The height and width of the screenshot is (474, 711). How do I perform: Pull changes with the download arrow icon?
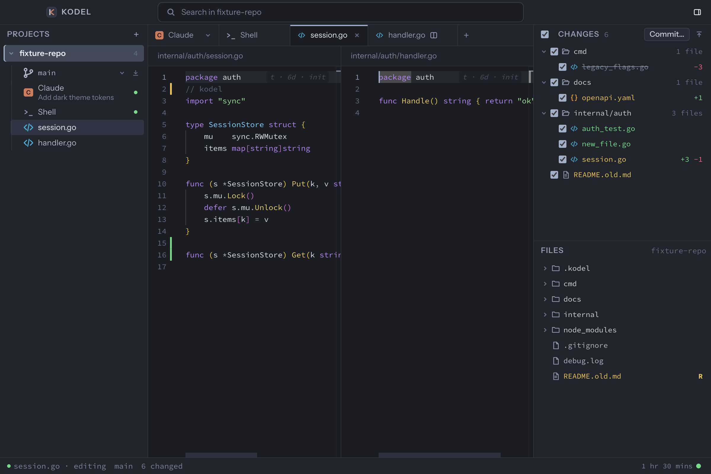[135, 73]
